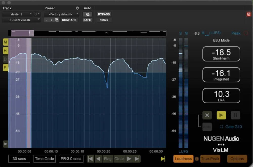This screenshot has height=167, width=253.
Task: Open the Master 1 track selector
Action: pos(17,14)
